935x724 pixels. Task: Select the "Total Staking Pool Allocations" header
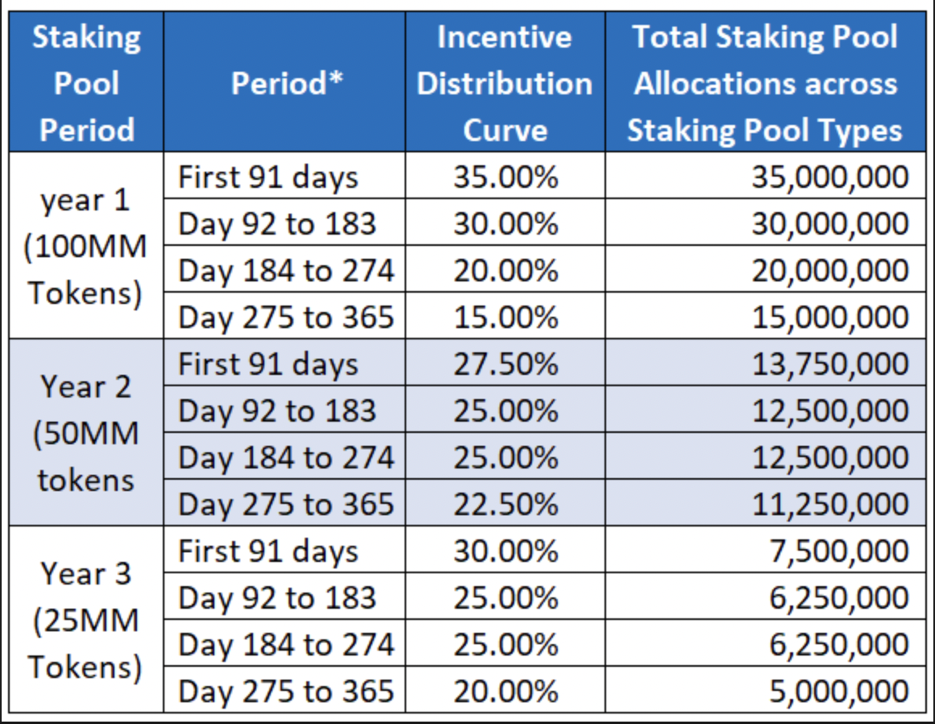[765, 84]
